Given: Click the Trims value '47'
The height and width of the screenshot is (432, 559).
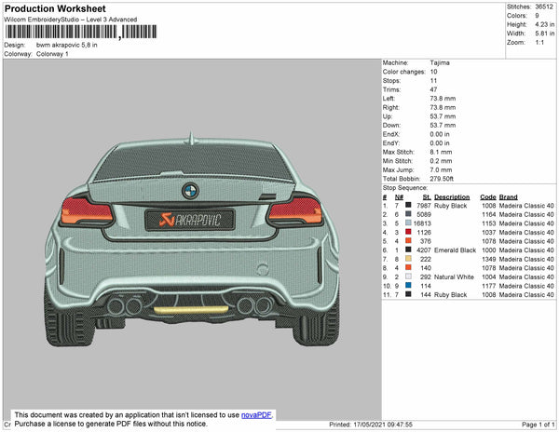Looking at the screenshot, I should [433, 89].
